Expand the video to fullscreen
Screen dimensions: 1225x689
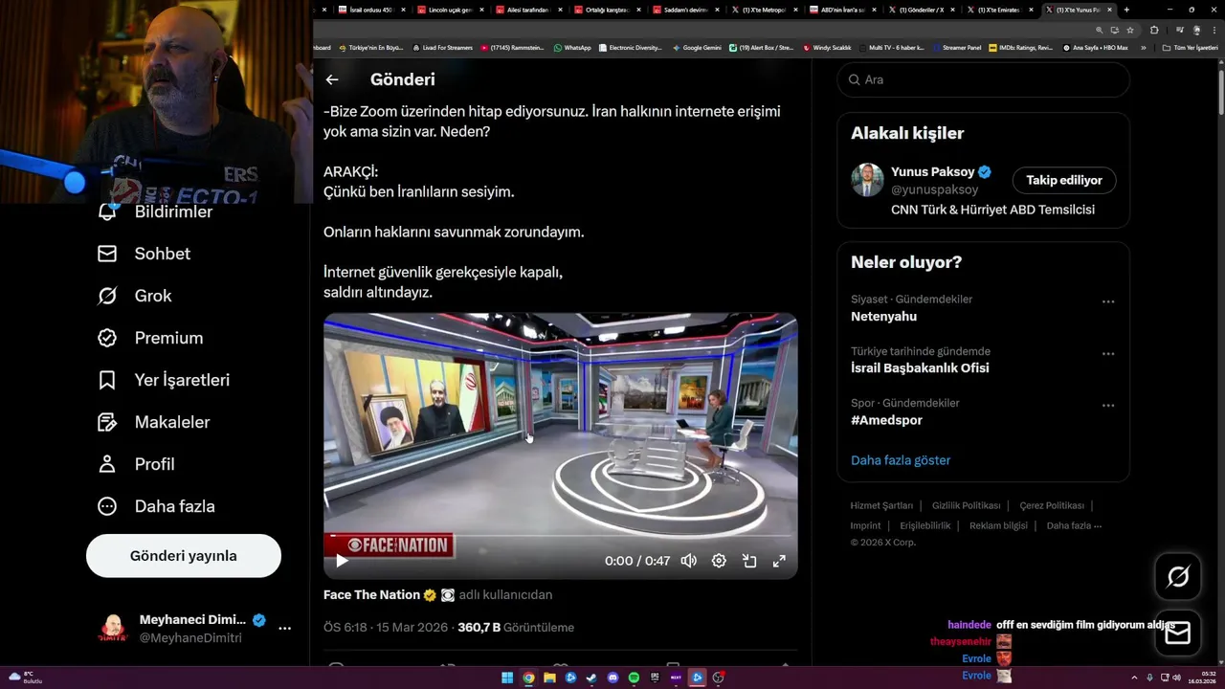779,561
